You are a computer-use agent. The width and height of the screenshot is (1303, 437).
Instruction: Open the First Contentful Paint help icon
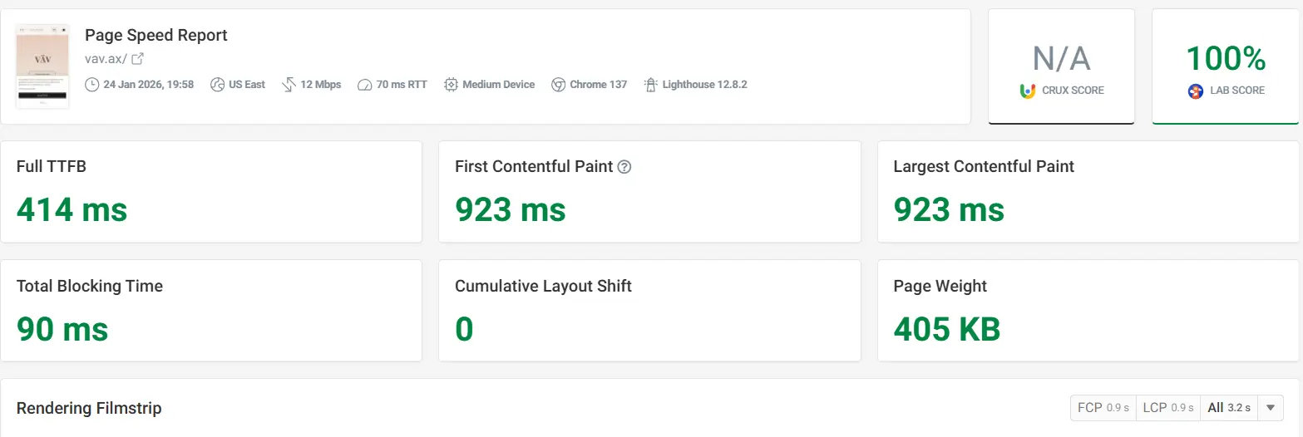625,167
